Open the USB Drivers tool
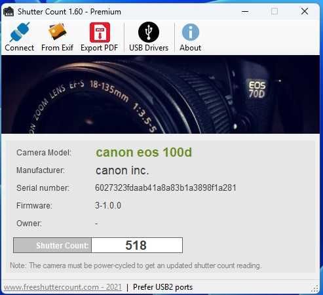Screen dimensions: 323x295 (x=149, y=37)
